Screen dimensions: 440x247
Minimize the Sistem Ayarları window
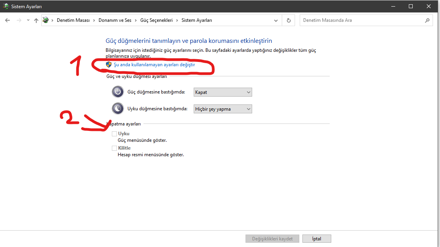pyautogui.click(x=393, y=6)
